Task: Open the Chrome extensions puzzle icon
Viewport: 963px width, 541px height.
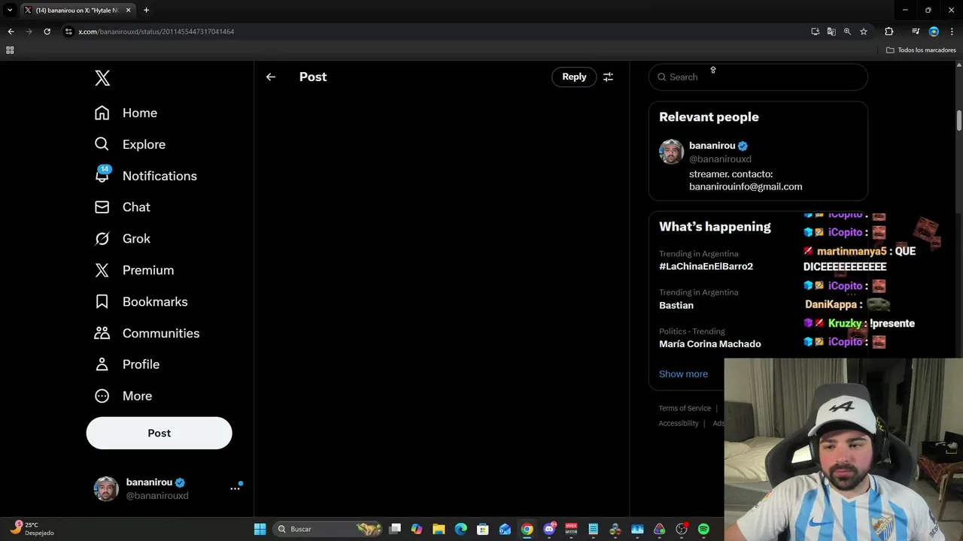Action: (889, 32)
